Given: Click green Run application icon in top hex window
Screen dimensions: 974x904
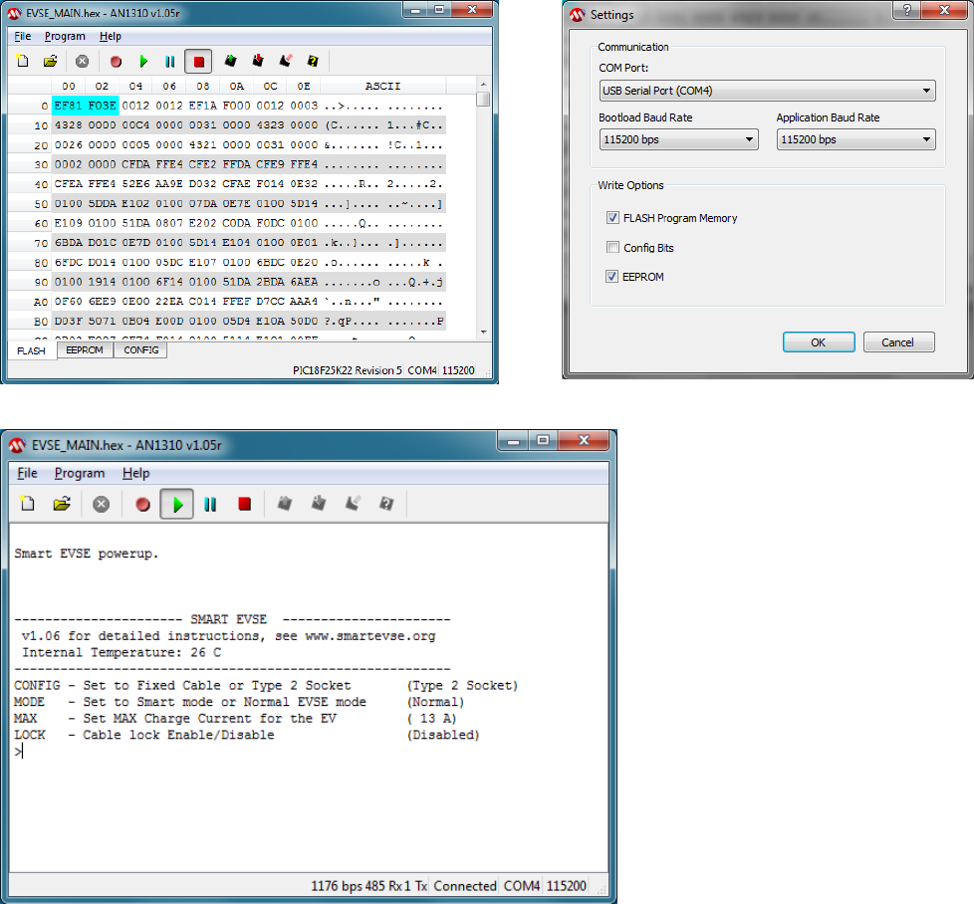Looking at the screenshot, I should coord(143,61).
